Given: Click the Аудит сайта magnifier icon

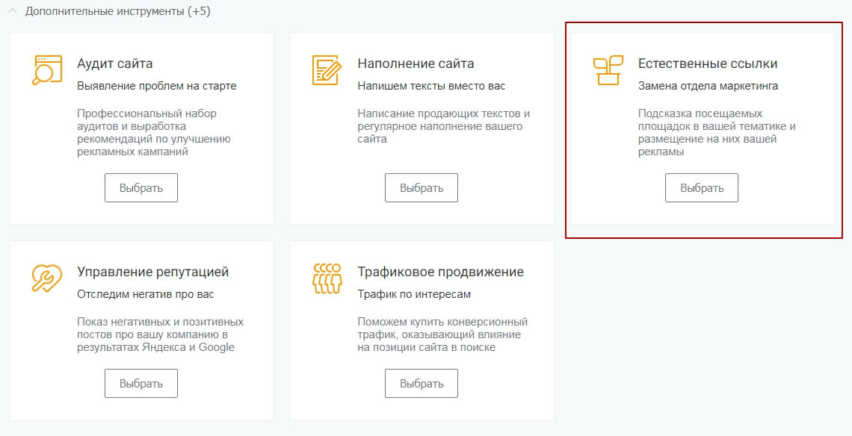Looking at the screenshot, I should point(47,70).
